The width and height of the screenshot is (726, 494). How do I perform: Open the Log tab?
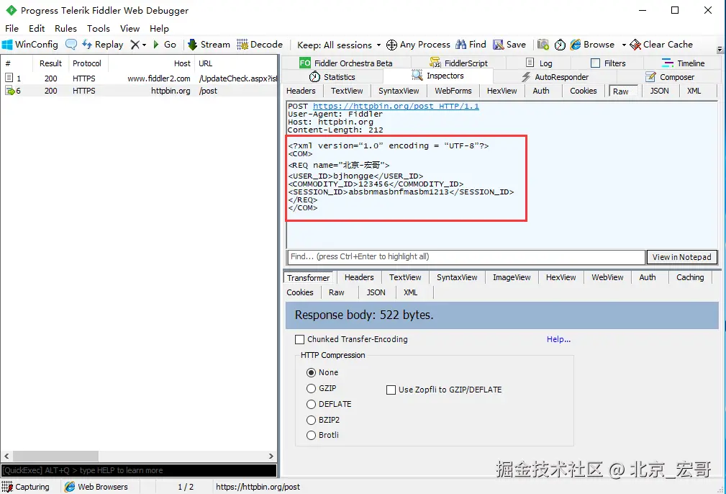[x=539, y=63]
